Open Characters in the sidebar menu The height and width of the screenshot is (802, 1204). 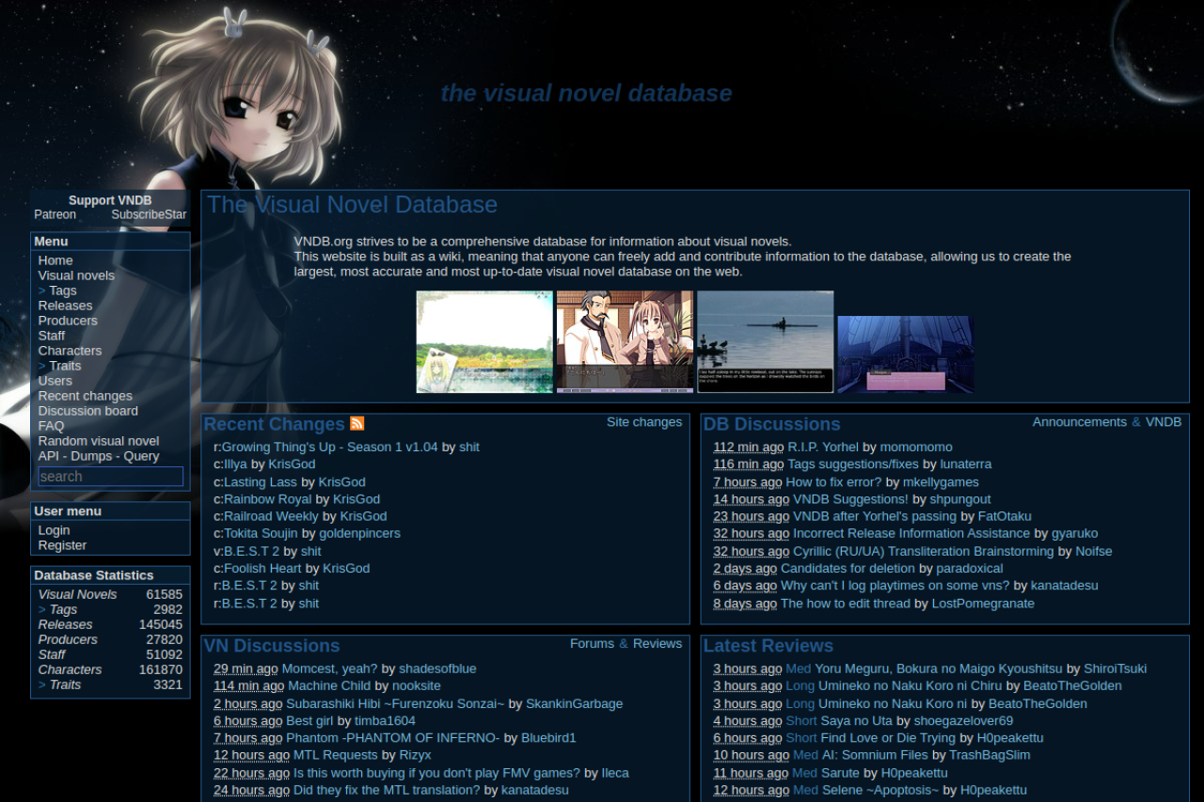(70, 351)
